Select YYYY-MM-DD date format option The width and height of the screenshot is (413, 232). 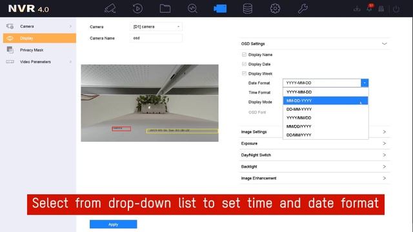325,92
